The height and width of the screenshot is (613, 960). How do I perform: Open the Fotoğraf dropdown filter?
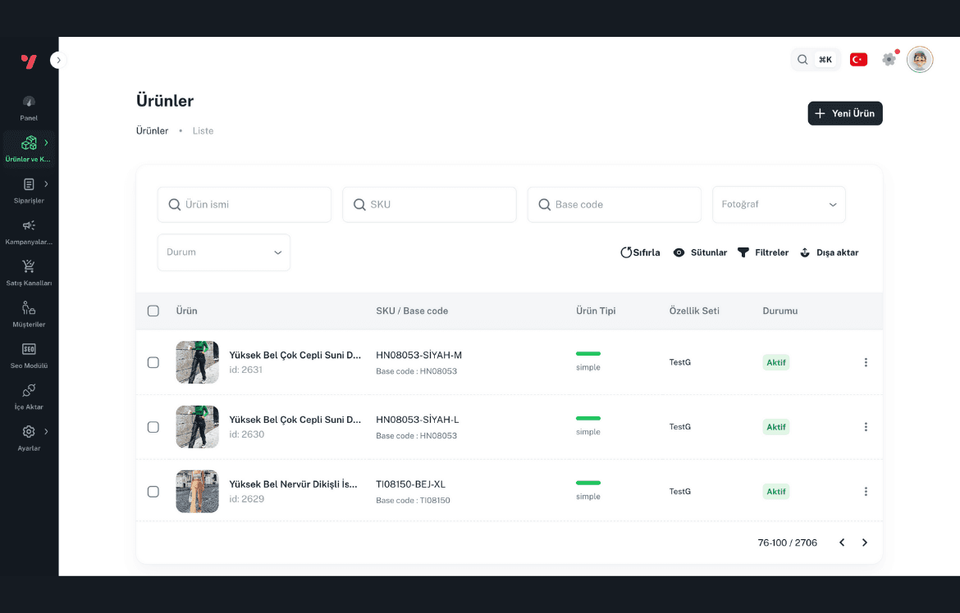tap(778, 205)
